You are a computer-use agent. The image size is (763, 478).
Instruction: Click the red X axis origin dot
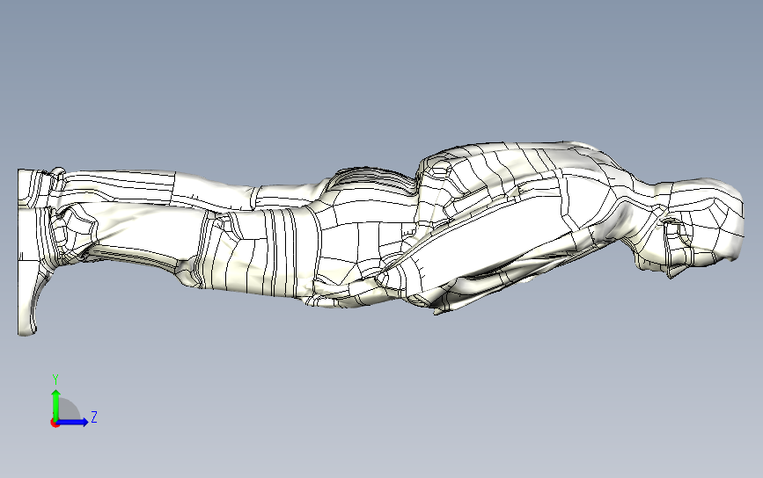55,424
